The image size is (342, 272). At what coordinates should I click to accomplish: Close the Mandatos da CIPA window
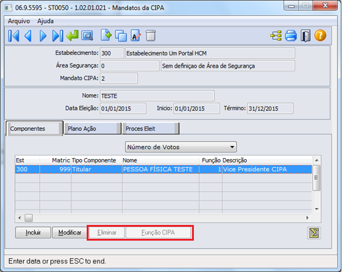[x=325, y=5]
